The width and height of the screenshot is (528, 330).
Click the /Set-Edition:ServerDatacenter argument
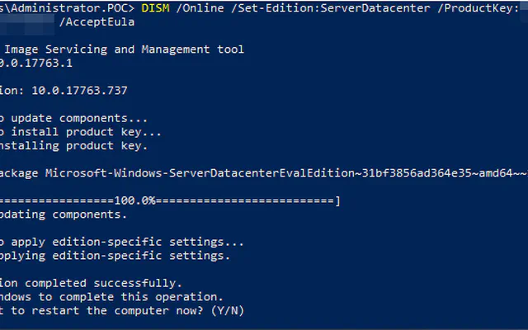click(331, 8)
